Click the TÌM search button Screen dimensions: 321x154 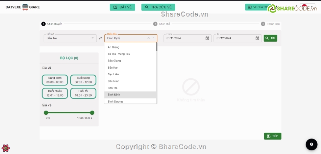(270, 38)
